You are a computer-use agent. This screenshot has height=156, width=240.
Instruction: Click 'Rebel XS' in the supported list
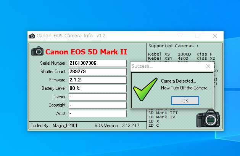tap(159, 54)
